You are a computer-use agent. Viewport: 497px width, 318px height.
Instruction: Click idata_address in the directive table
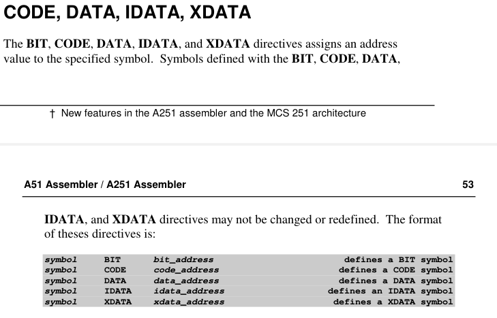tap(189, 291)
